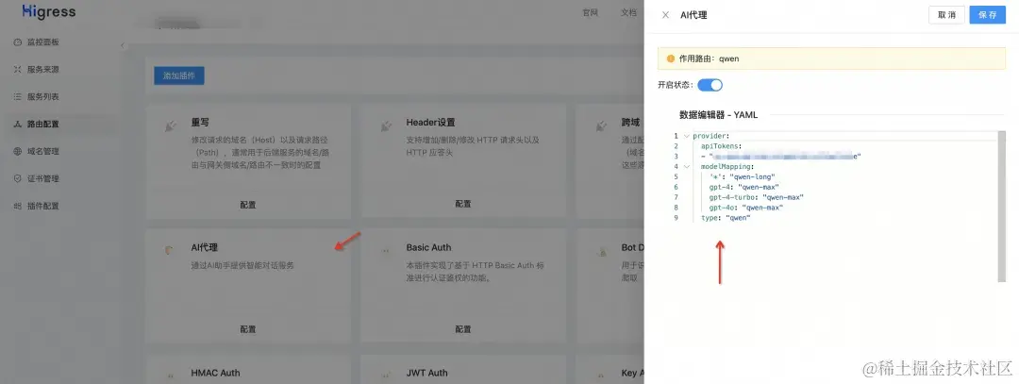This screenshot has height=384, width=1019.
Task: Fold the provider block at line 1
Action: pyautogui.click(x=687, y=136)
